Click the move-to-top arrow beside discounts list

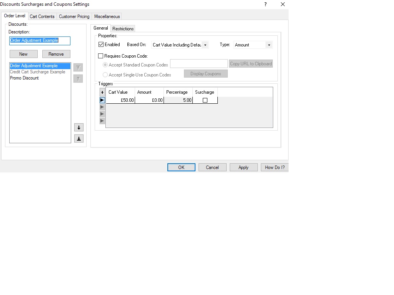(x=78, y=68)
